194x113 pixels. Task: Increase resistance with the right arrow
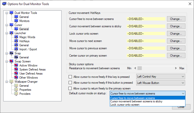click(x=176, y=68)
